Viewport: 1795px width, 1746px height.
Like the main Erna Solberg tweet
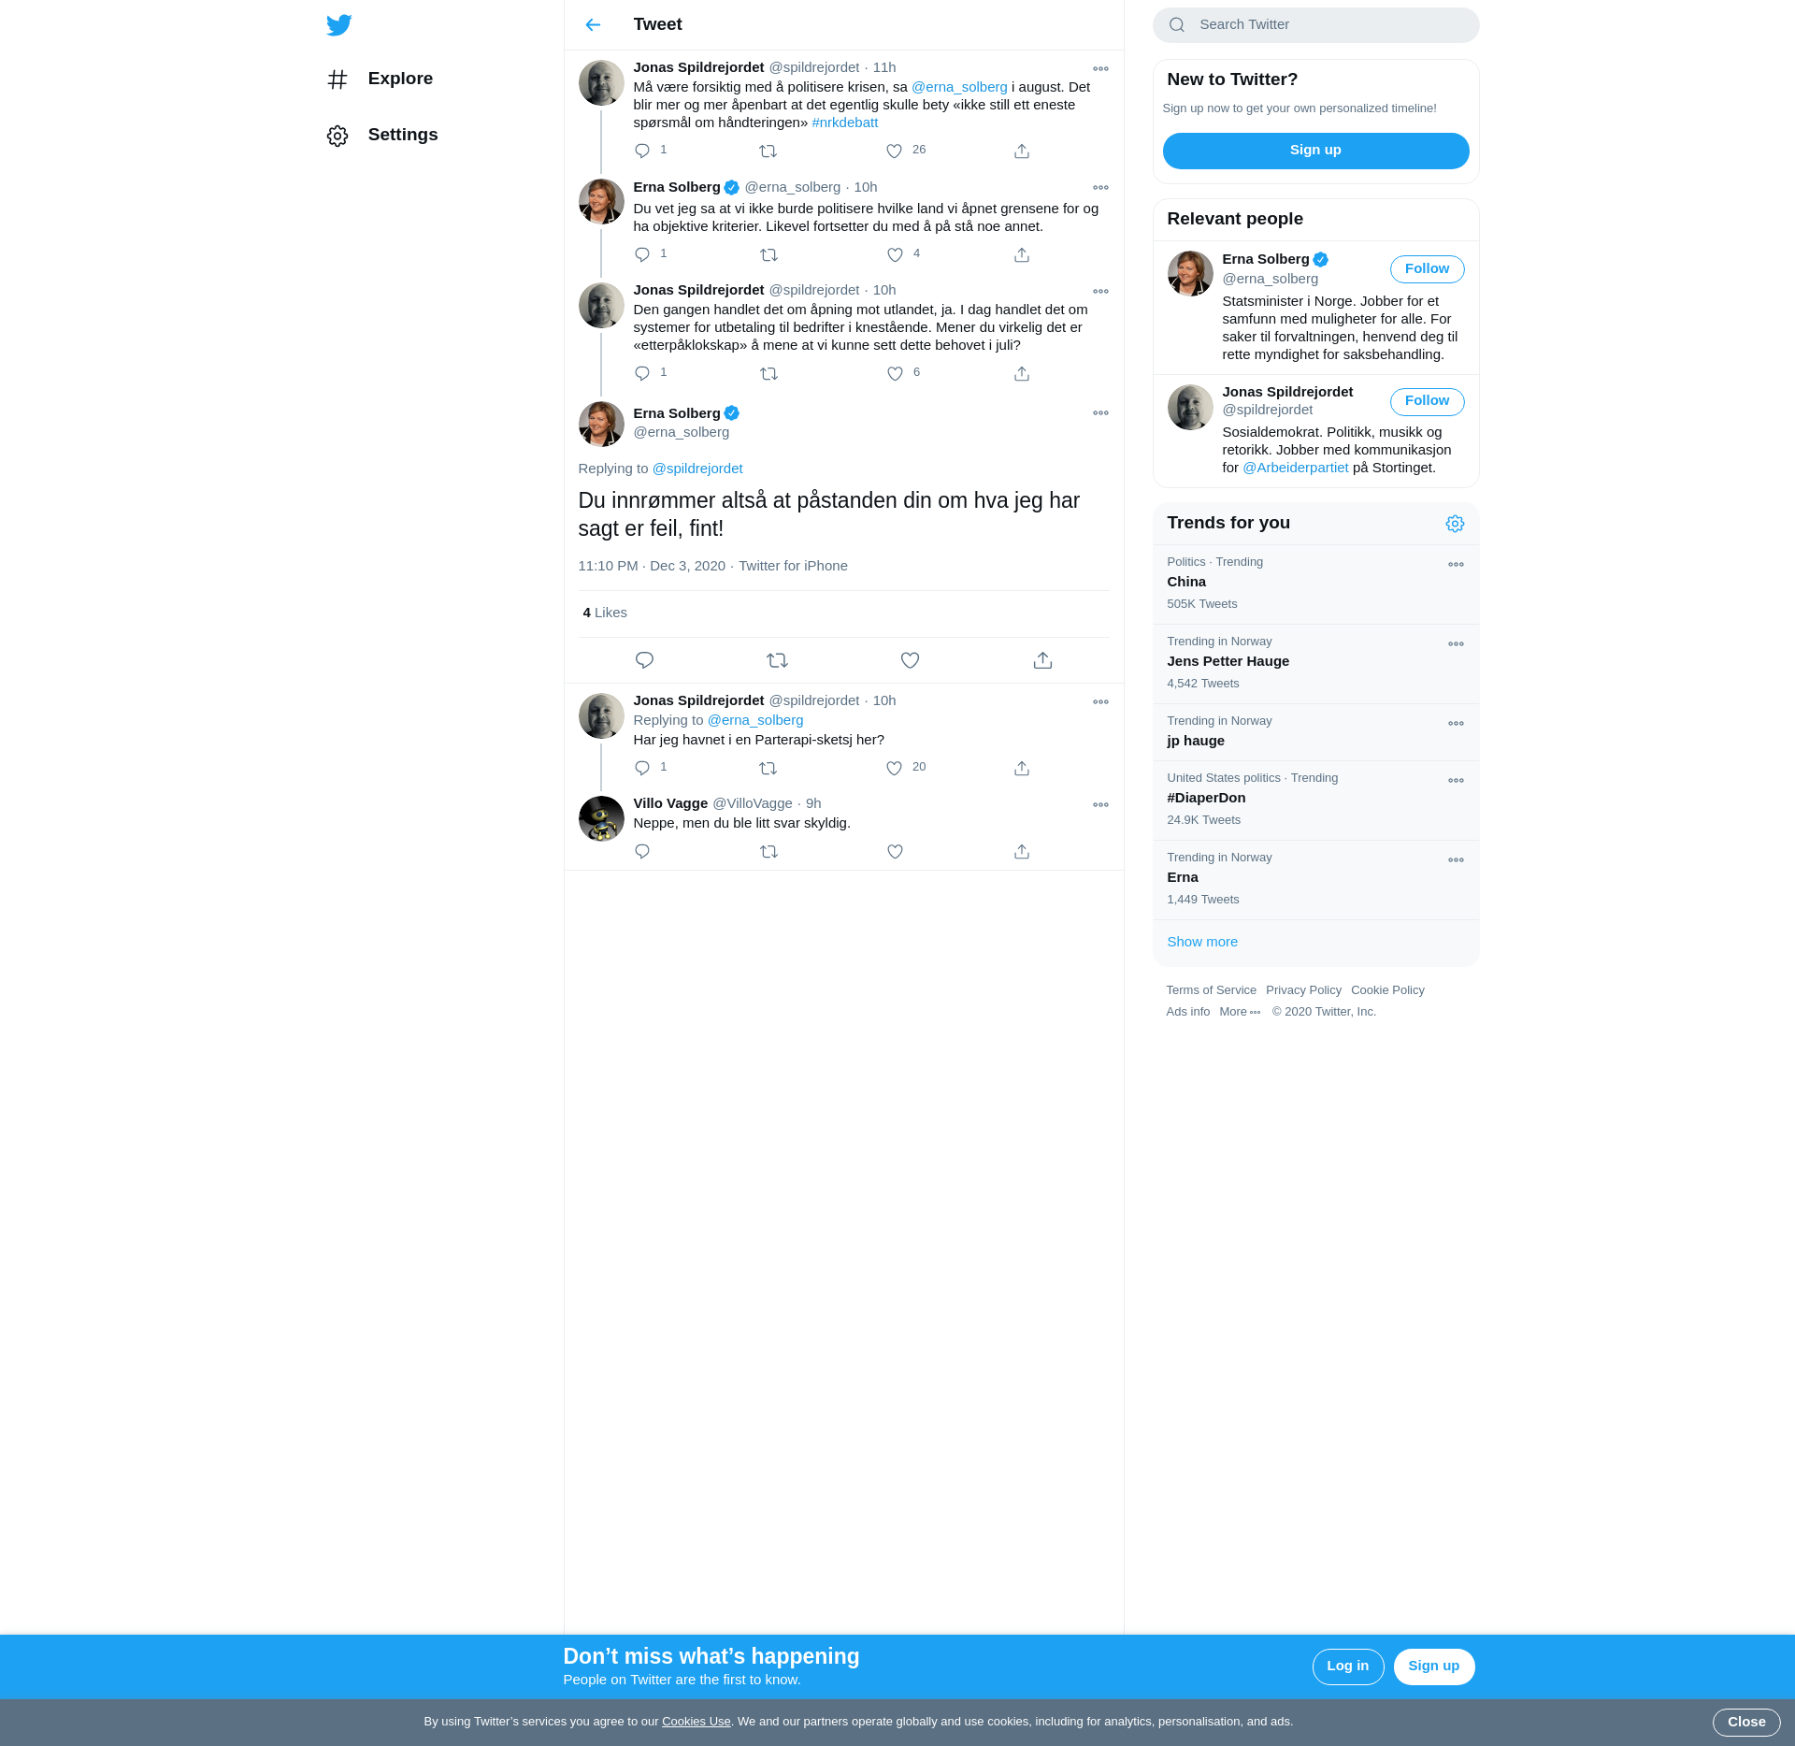(910, 660)
